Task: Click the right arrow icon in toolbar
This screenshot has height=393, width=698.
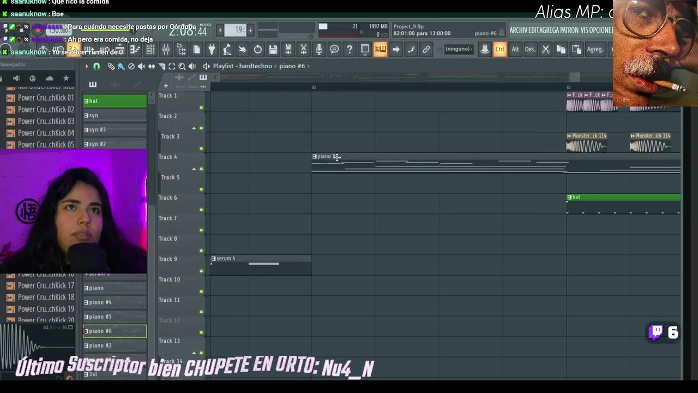Action: [396, 50]
